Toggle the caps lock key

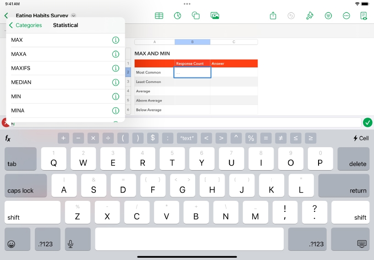point(26,186)
